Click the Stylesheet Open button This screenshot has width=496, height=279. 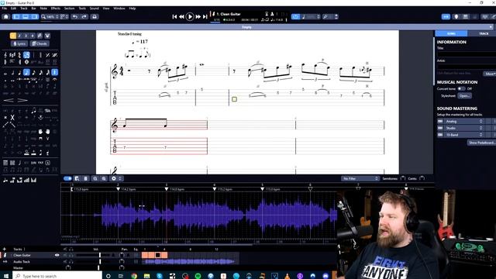pos(465,96)
